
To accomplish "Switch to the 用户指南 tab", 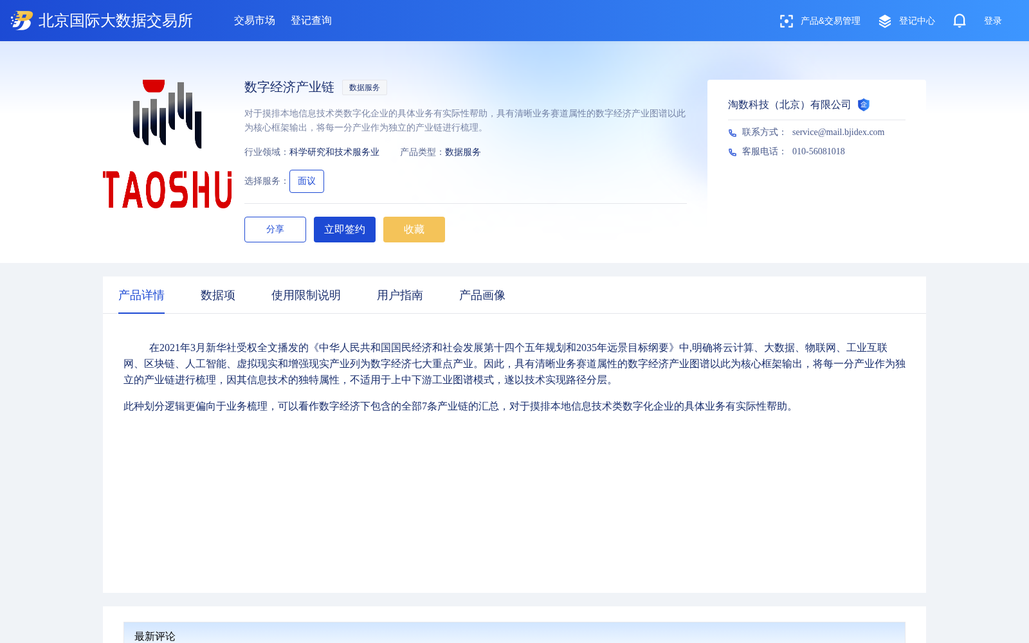I will (400, 295).
